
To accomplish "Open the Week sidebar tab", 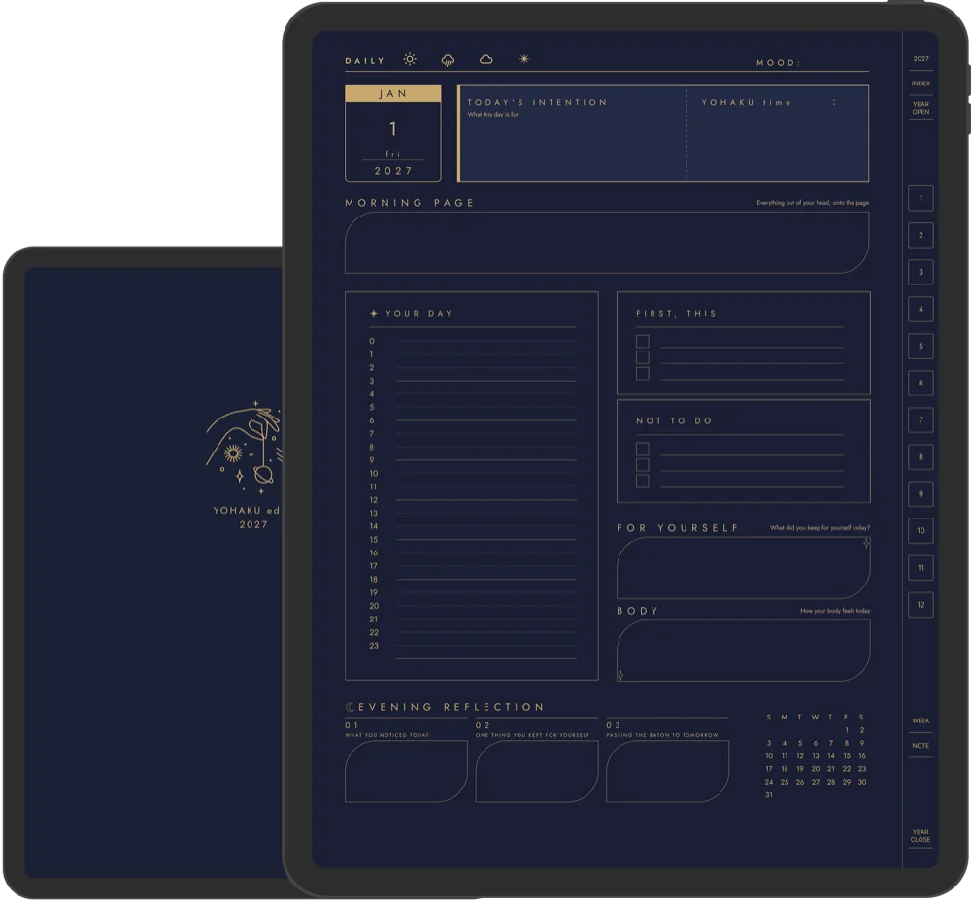I will point(921,720).
